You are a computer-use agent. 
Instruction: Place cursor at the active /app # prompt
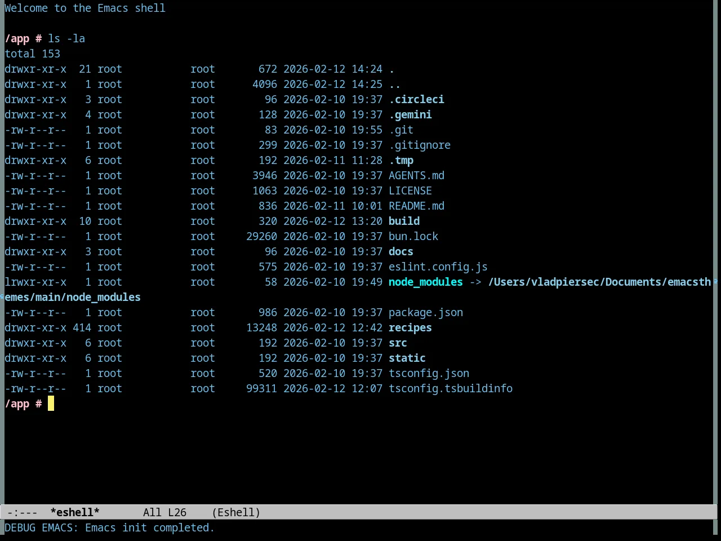pos(51,403)
